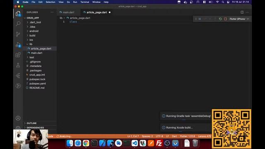Open the Edit menu
Viewport: 265px width, 149px height.
[41, 2]
